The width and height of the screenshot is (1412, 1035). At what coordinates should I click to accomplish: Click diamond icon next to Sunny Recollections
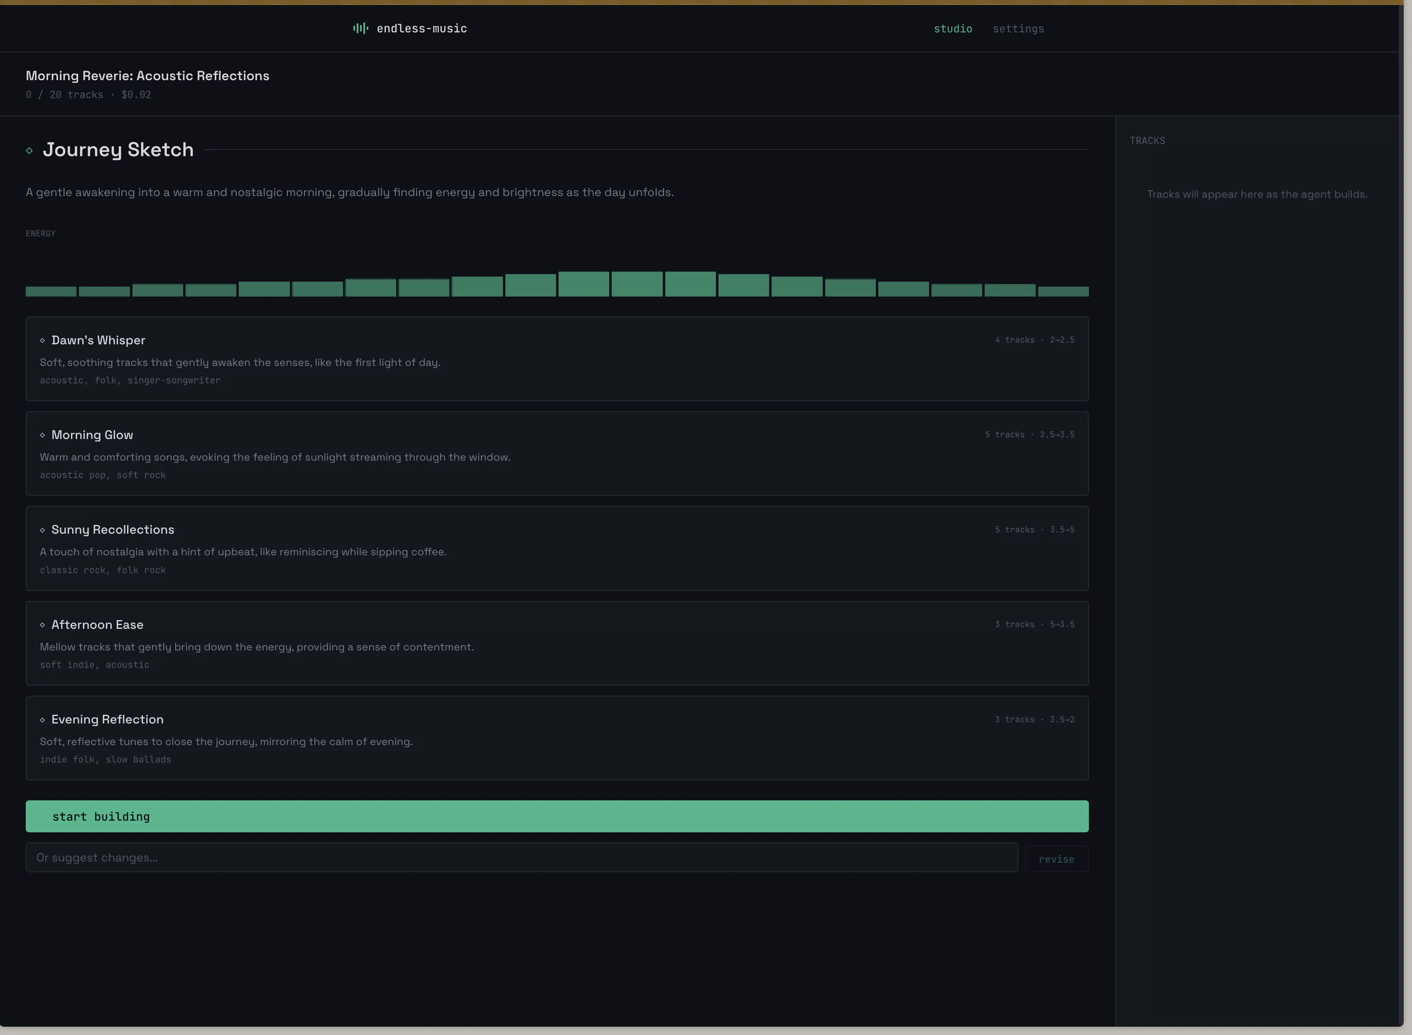tap(43, 530)
